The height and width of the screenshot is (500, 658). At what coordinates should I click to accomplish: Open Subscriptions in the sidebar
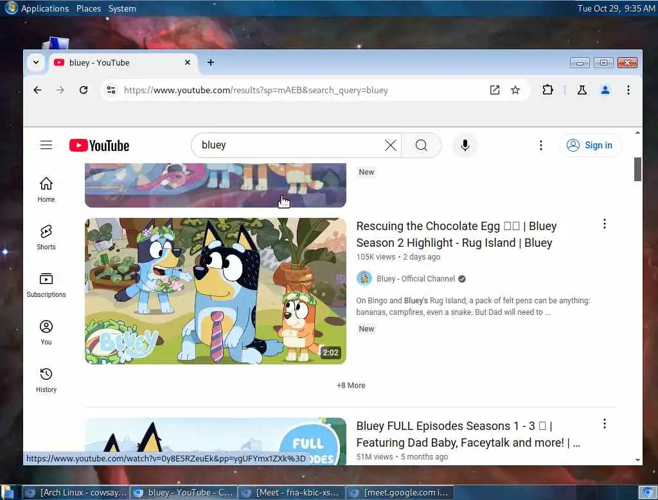click(46, 285)
